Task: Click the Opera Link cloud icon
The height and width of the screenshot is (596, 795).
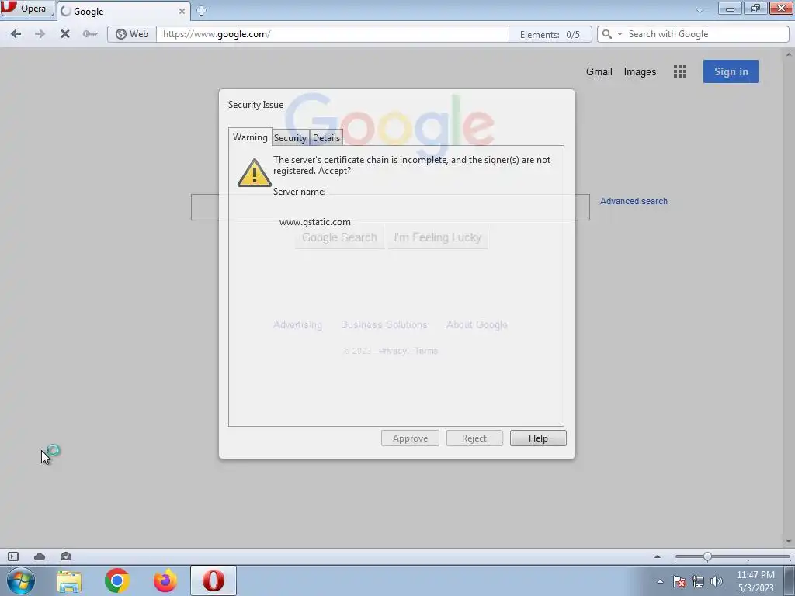Action: (x=40, y=556)
